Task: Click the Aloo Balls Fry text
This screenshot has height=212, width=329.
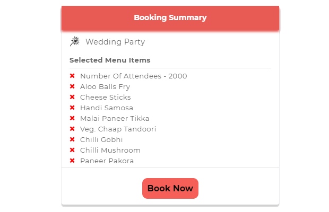Action: coord(105,86)
